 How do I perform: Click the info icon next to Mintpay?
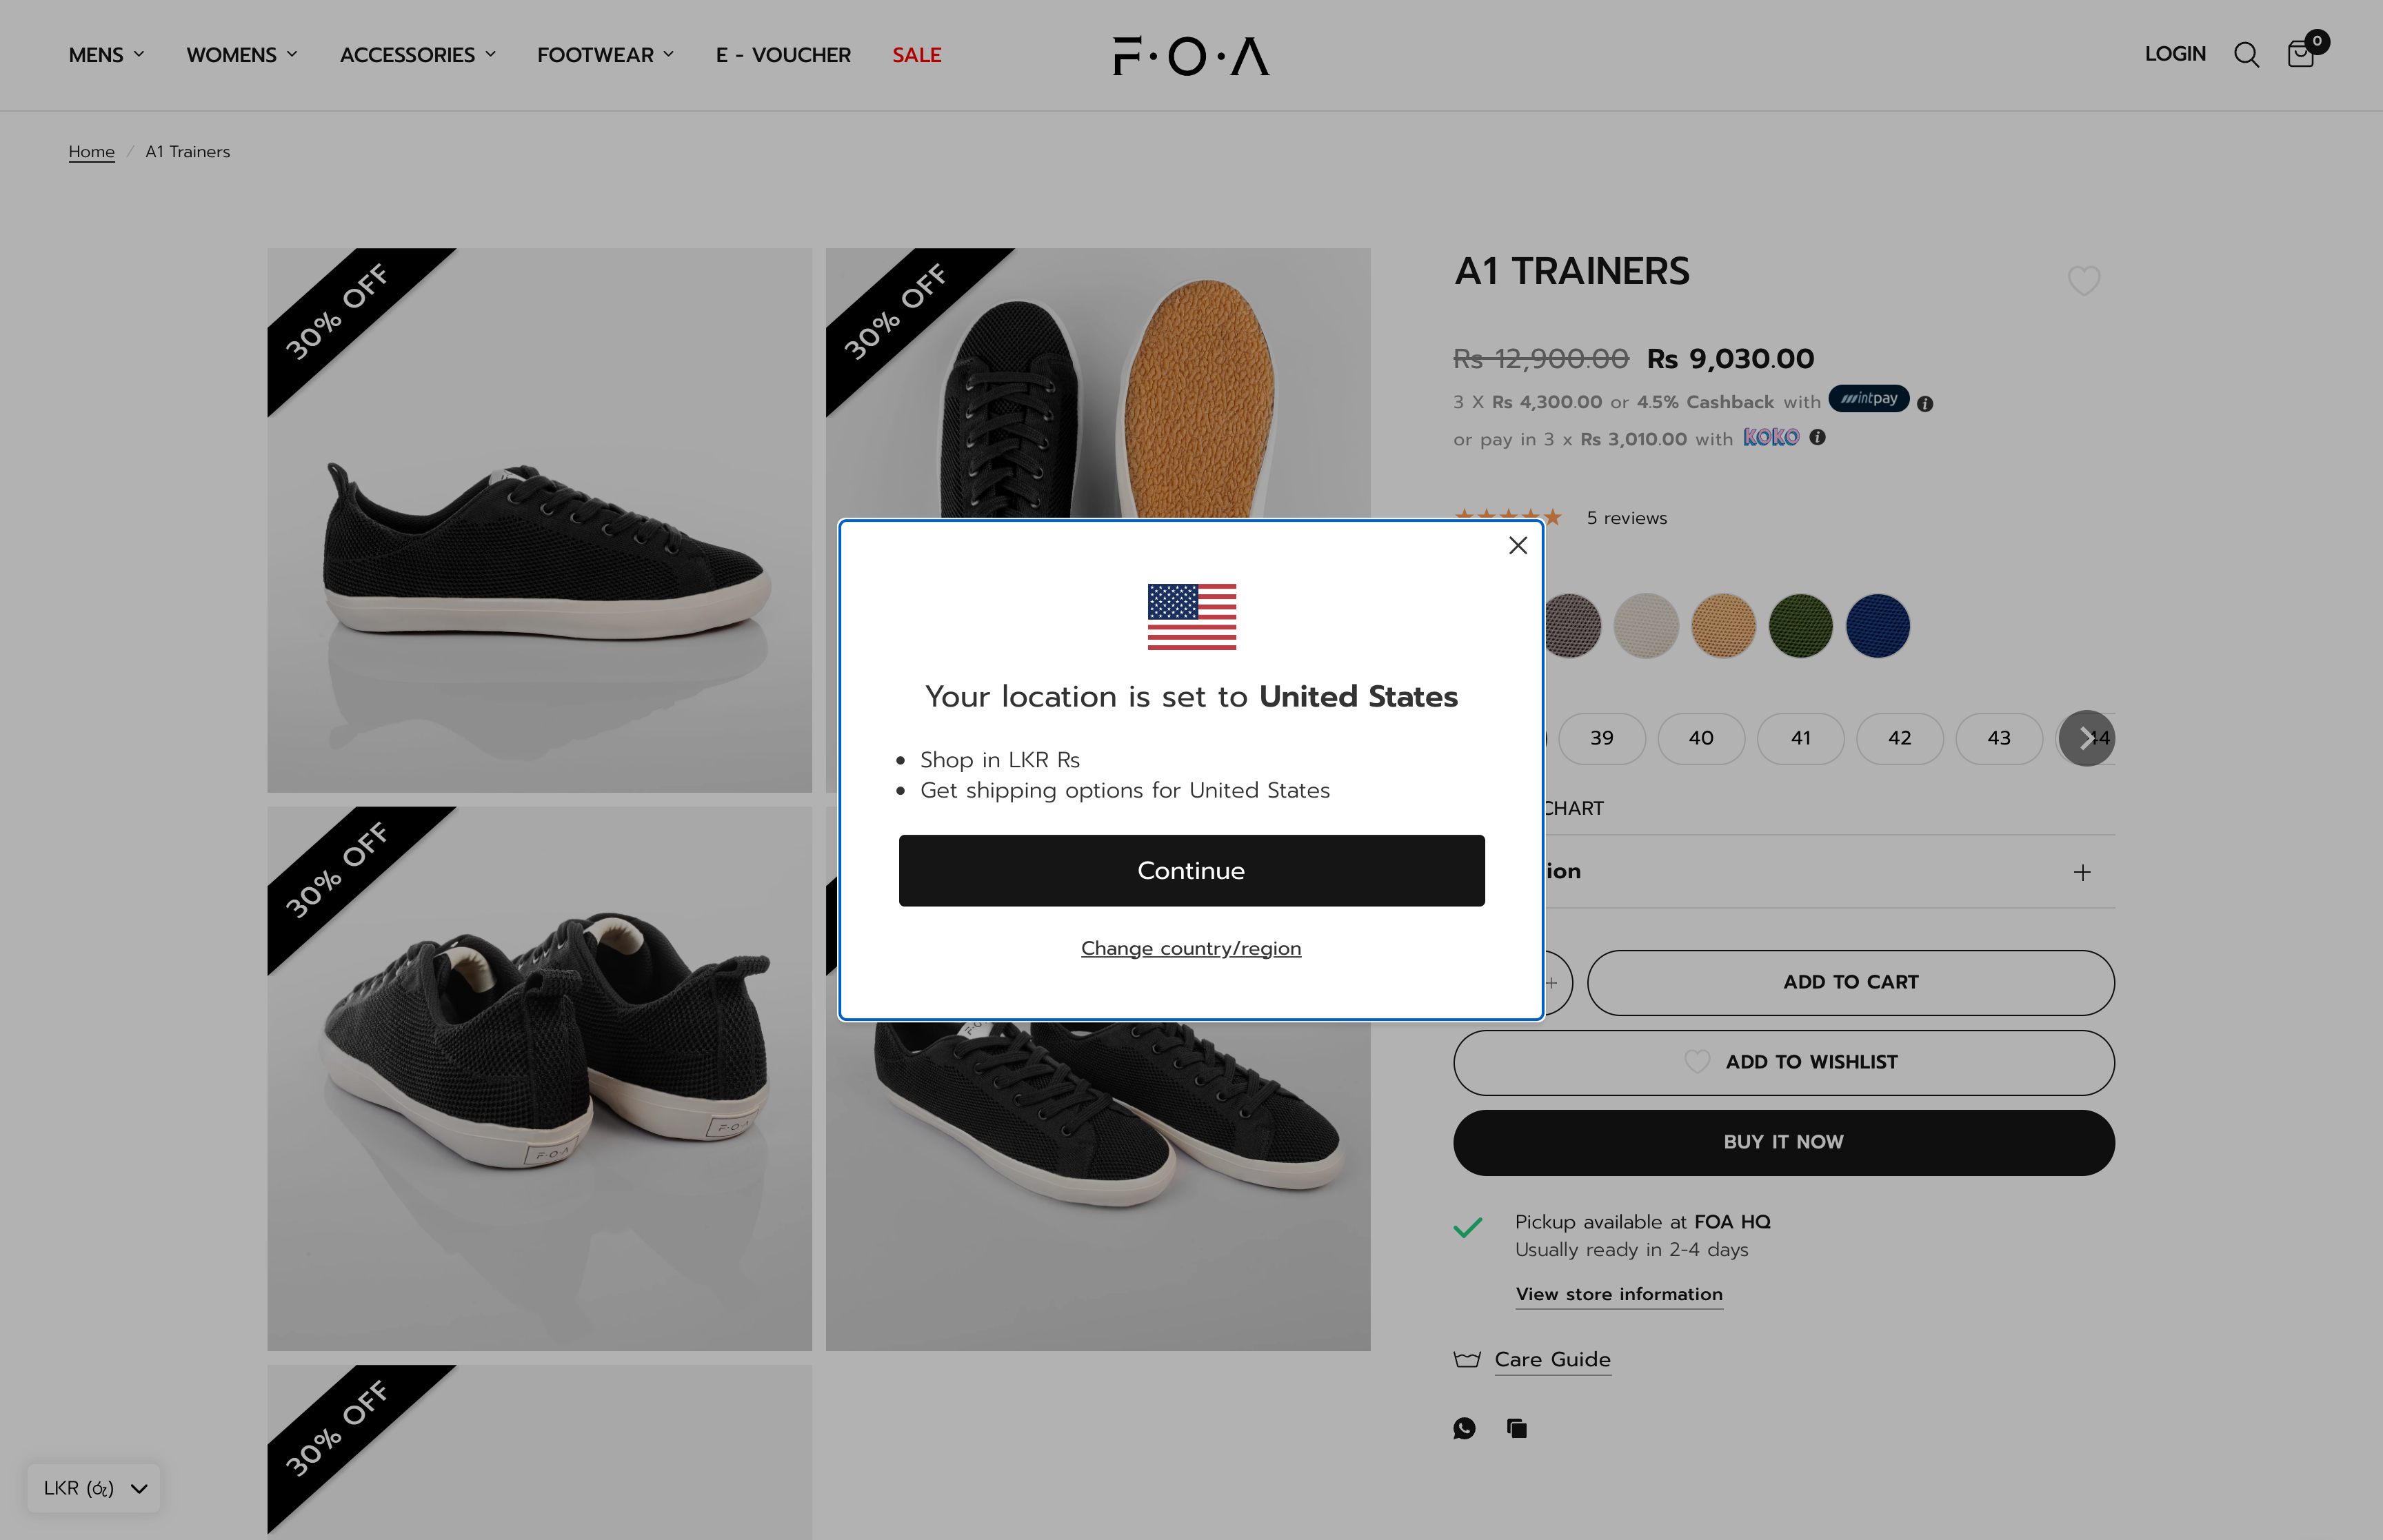pyautogui.click(x=1925, y=403)
